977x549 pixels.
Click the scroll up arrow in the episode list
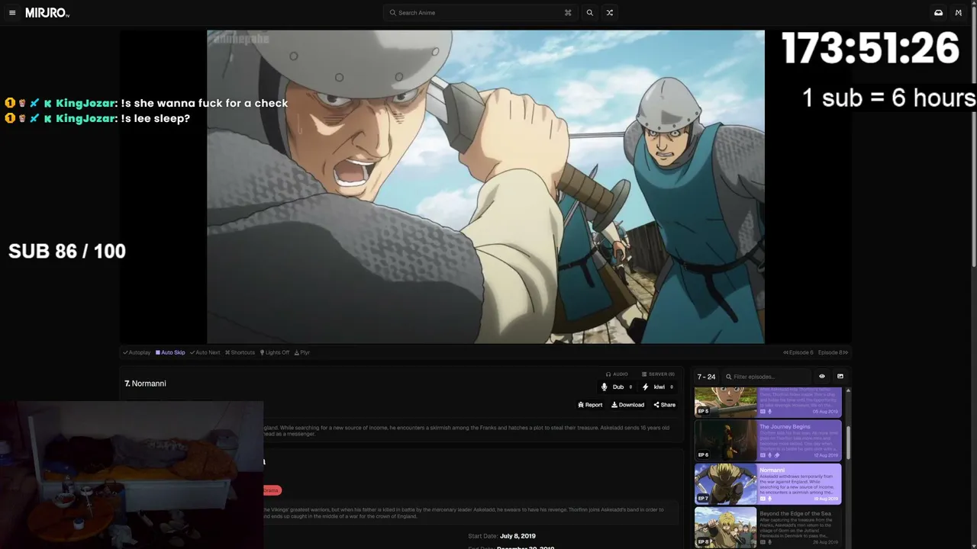848,391
